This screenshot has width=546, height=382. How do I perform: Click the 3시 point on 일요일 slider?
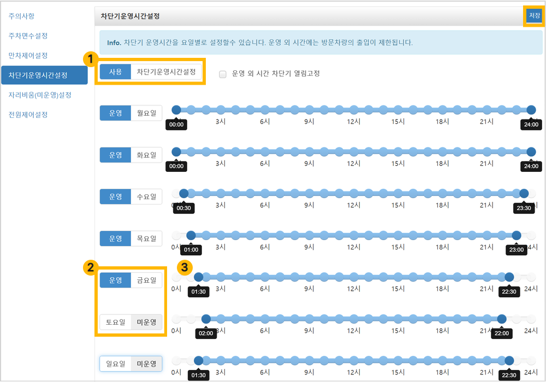(x=221, y=361)
